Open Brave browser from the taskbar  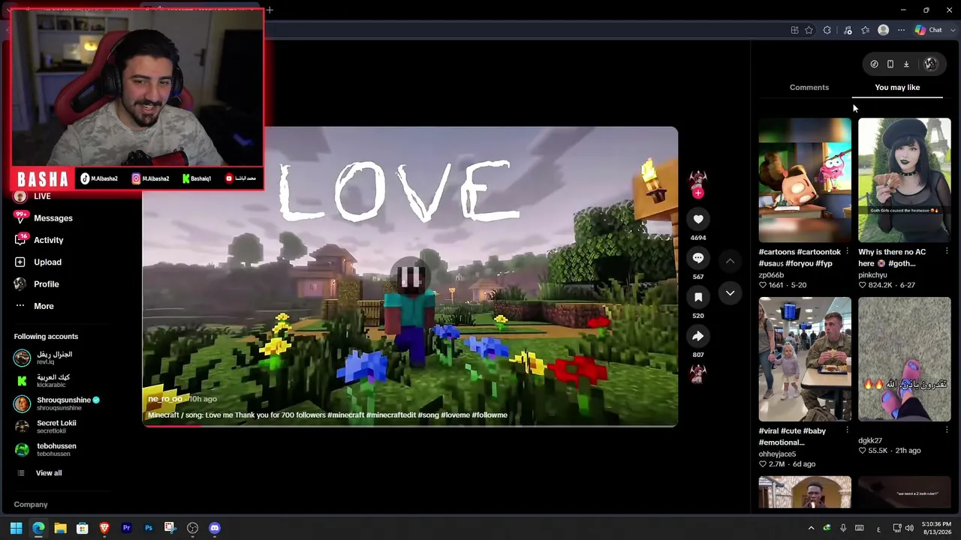click(104, 528)
